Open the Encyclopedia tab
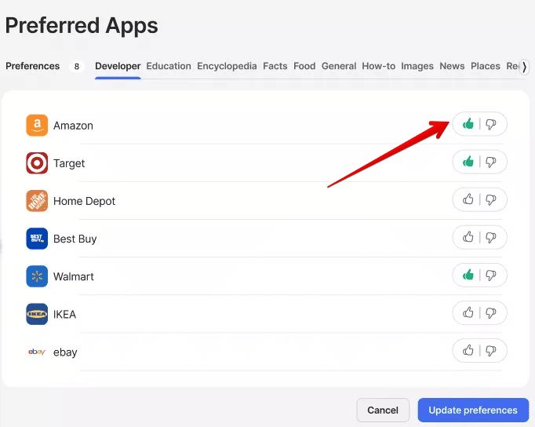The image size is (535, 427). [x=227, y=66]
